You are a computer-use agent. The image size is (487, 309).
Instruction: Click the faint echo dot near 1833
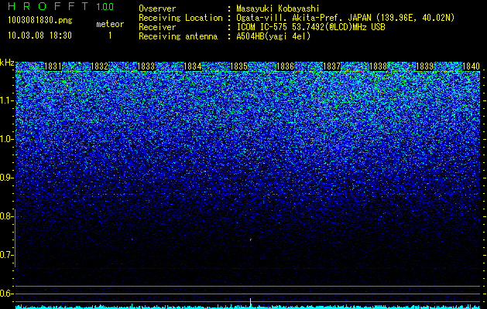(x=132, y=239)
